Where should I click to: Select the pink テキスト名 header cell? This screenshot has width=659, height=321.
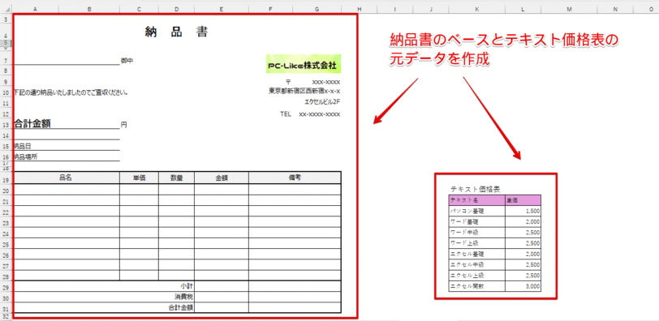pyautogui.click(x=476, y=199)
